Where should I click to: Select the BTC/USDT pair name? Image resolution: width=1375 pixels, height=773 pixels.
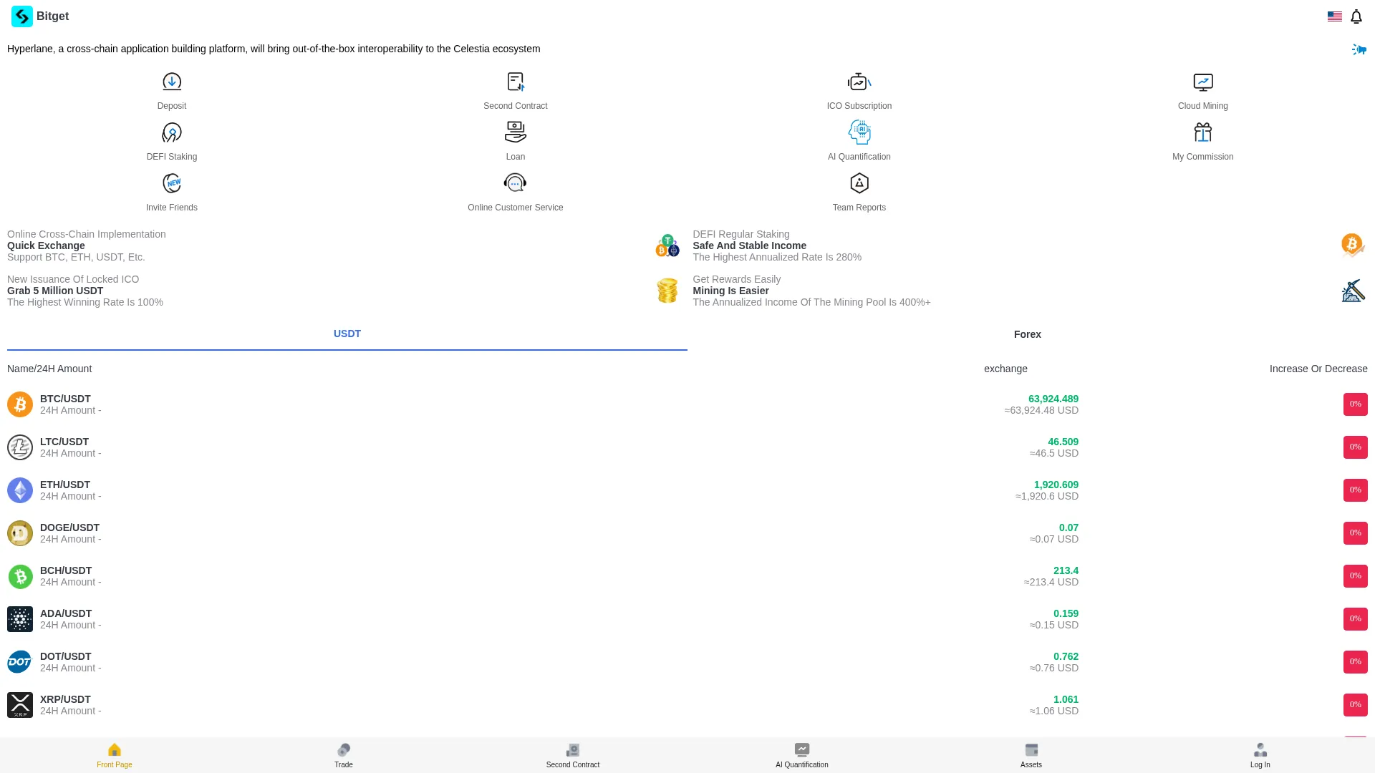tap(65, 399)
